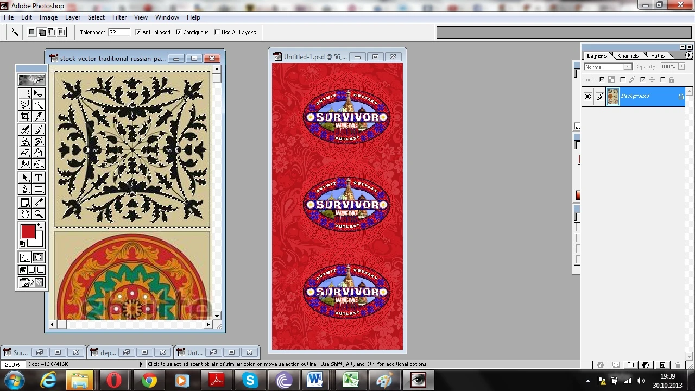Select the Paintbrush tool

point(39,130)
